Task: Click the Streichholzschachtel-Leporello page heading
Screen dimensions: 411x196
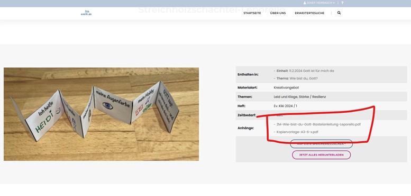Action: tap(212, 10)
